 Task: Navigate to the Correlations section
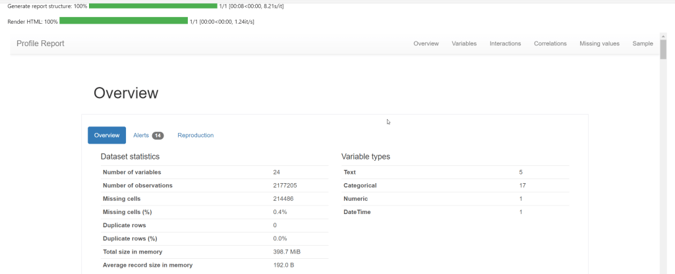(x=550, y=43)
